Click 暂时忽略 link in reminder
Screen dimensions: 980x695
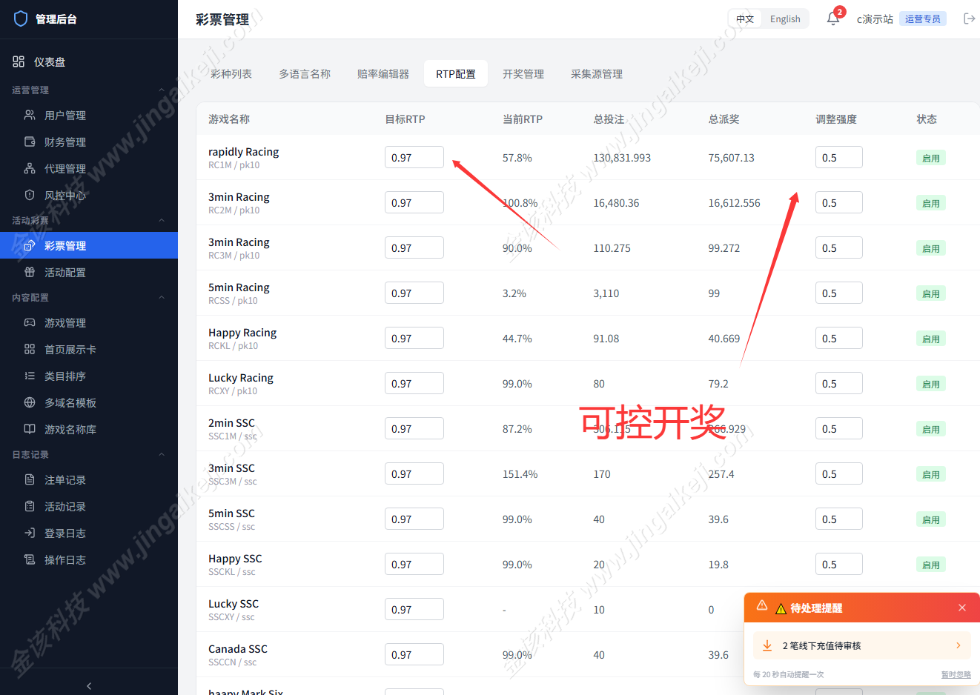pos(956,674)
